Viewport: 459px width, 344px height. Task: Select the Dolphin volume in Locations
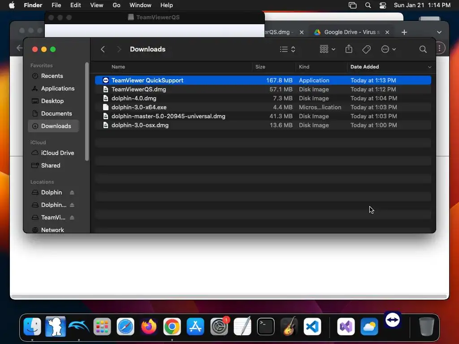52,193
